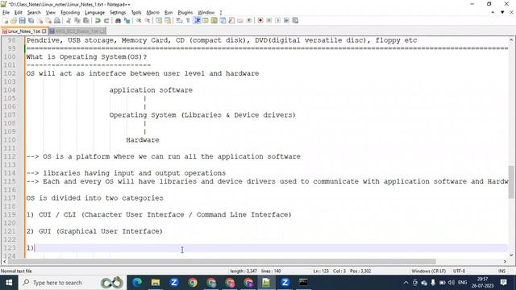Image resolution: width=516 pixels, height=290 pixels.
Task: Click the horizontal scrollbar thumb
Action: coord(222,261)
